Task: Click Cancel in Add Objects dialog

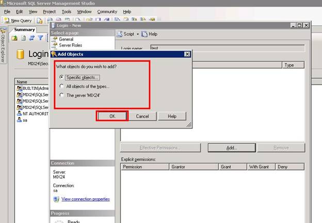Action: click(x=142, y=116)
